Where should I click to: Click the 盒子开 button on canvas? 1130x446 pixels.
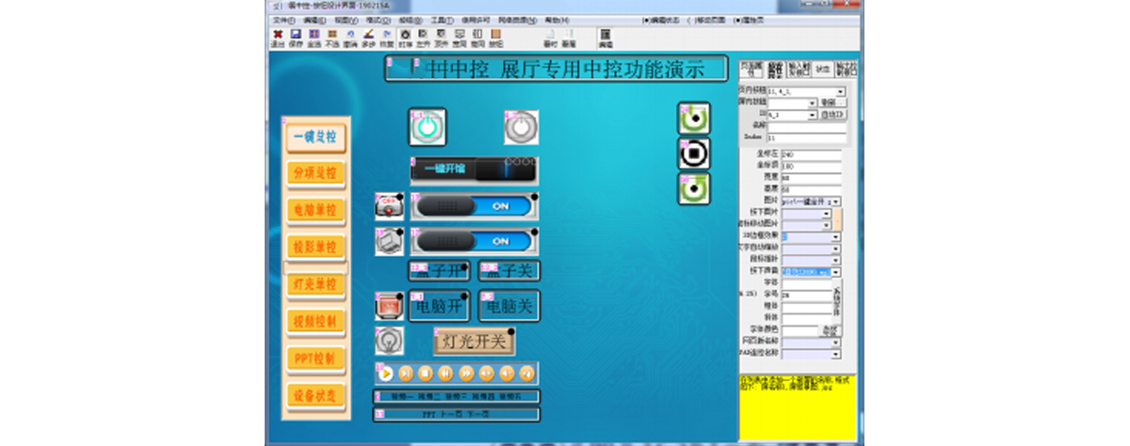tap(439, 271)
